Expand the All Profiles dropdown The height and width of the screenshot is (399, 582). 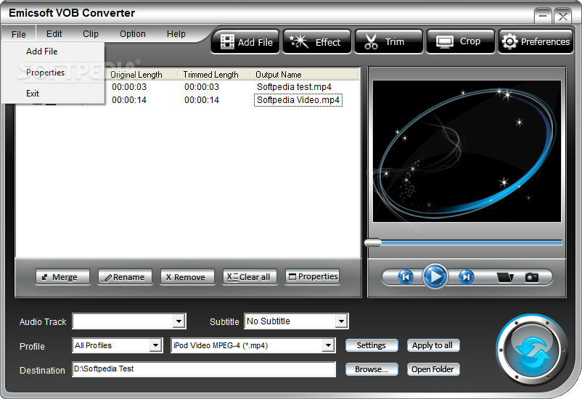coord(155,345)
